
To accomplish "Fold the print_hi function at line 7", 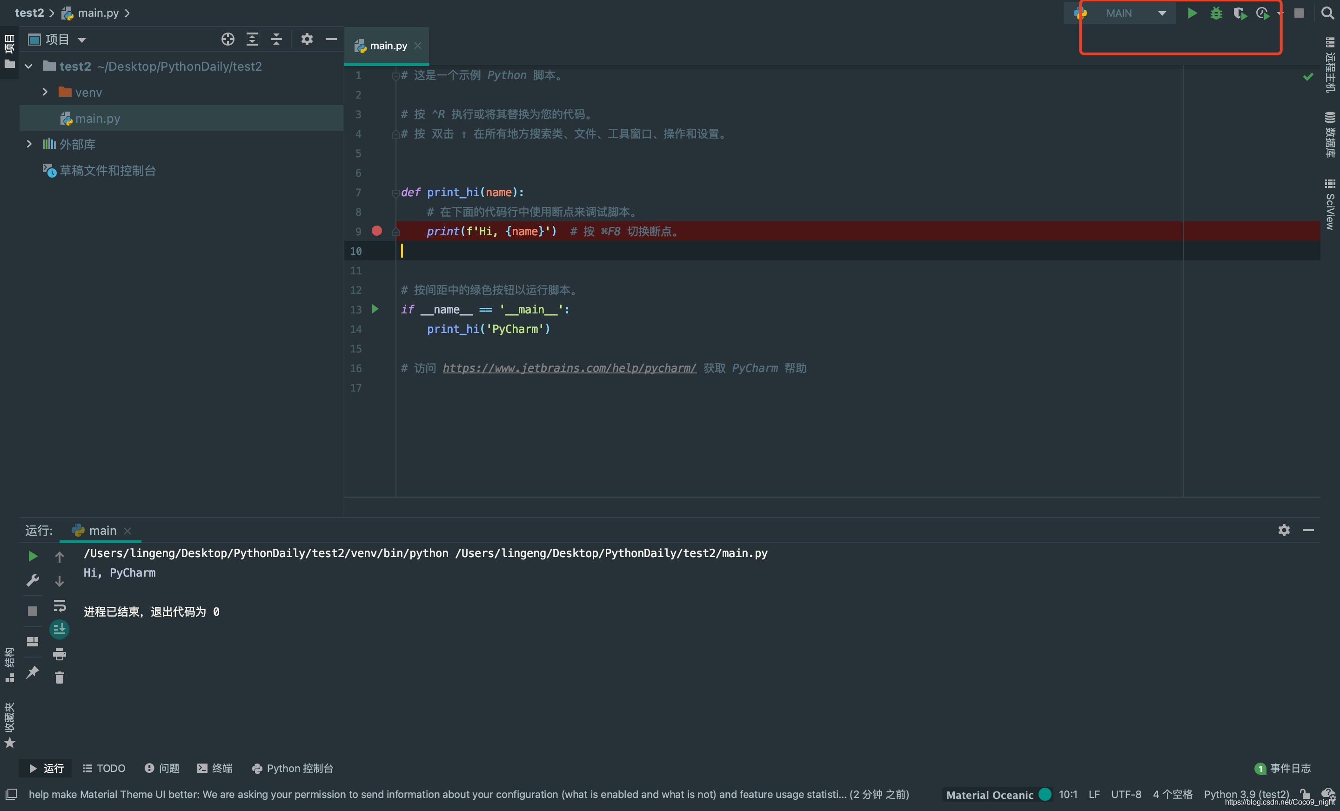I will pos(396,193).
